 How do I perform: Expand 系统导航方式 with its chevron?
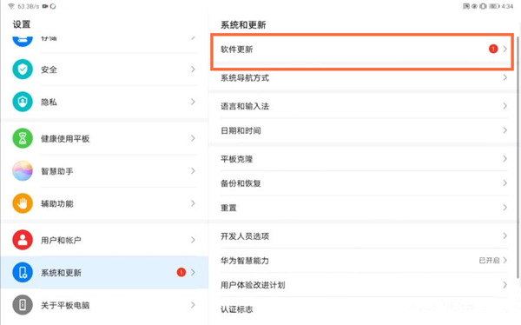click(505, 77)
